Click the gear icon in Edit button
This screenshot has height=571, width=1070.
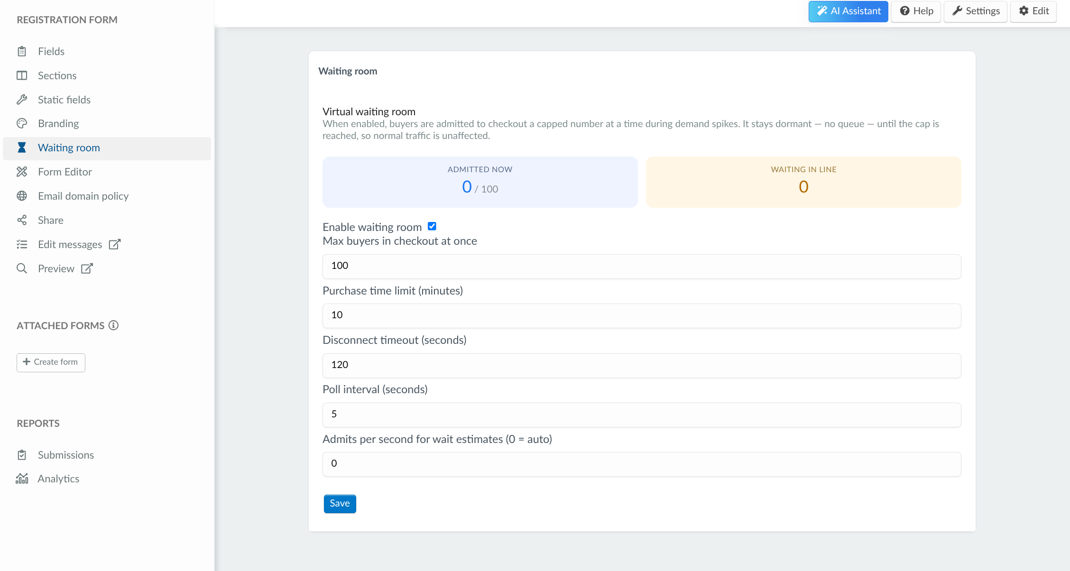coord(1024,11)
